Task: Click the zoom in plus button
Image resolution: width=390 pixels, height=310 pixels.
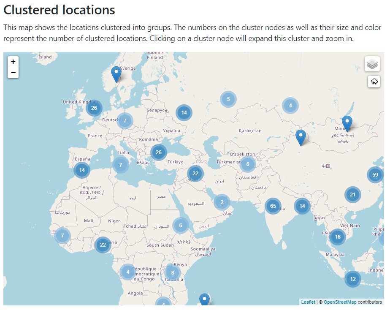Action: point(14,62)
